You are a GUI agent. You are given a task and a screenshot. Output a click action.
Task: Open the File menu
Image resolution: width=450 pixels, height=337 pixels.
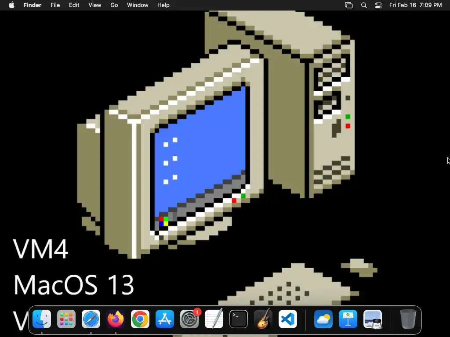[55, 5]
